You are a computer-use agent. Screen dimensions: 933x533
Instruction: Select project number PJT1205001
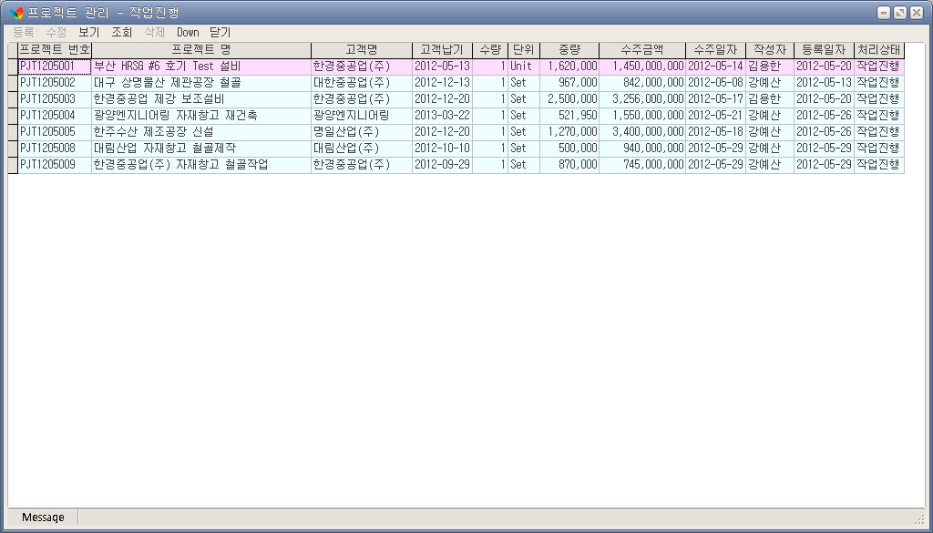click(x=55, y=66)
